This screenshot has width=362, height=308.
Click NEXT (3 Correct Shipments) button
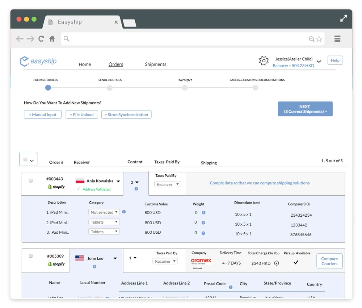click(305, 109)
